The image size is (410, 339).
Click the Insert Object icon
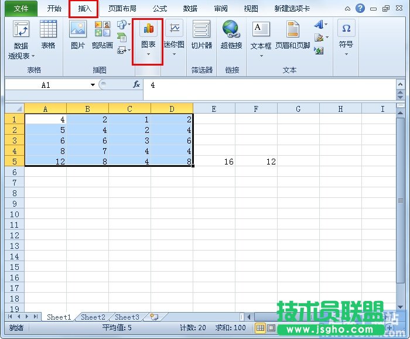click(319, 50)
